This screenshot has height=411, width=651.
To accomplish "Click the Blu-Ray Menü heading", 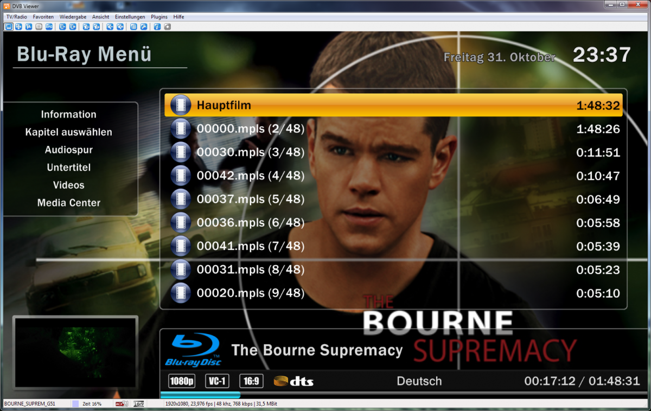I will pyautogui.click(x=85, y=55).
